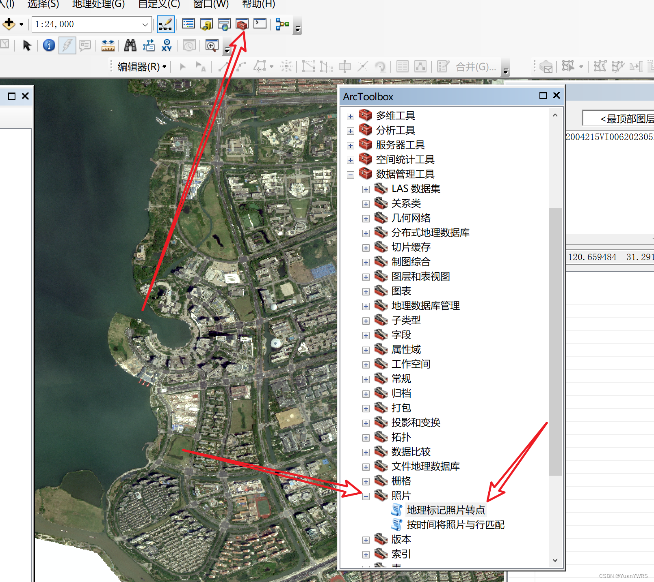
Task: Click the Cut Polygons tool in Editor toolbar
Action: [345, 67]
